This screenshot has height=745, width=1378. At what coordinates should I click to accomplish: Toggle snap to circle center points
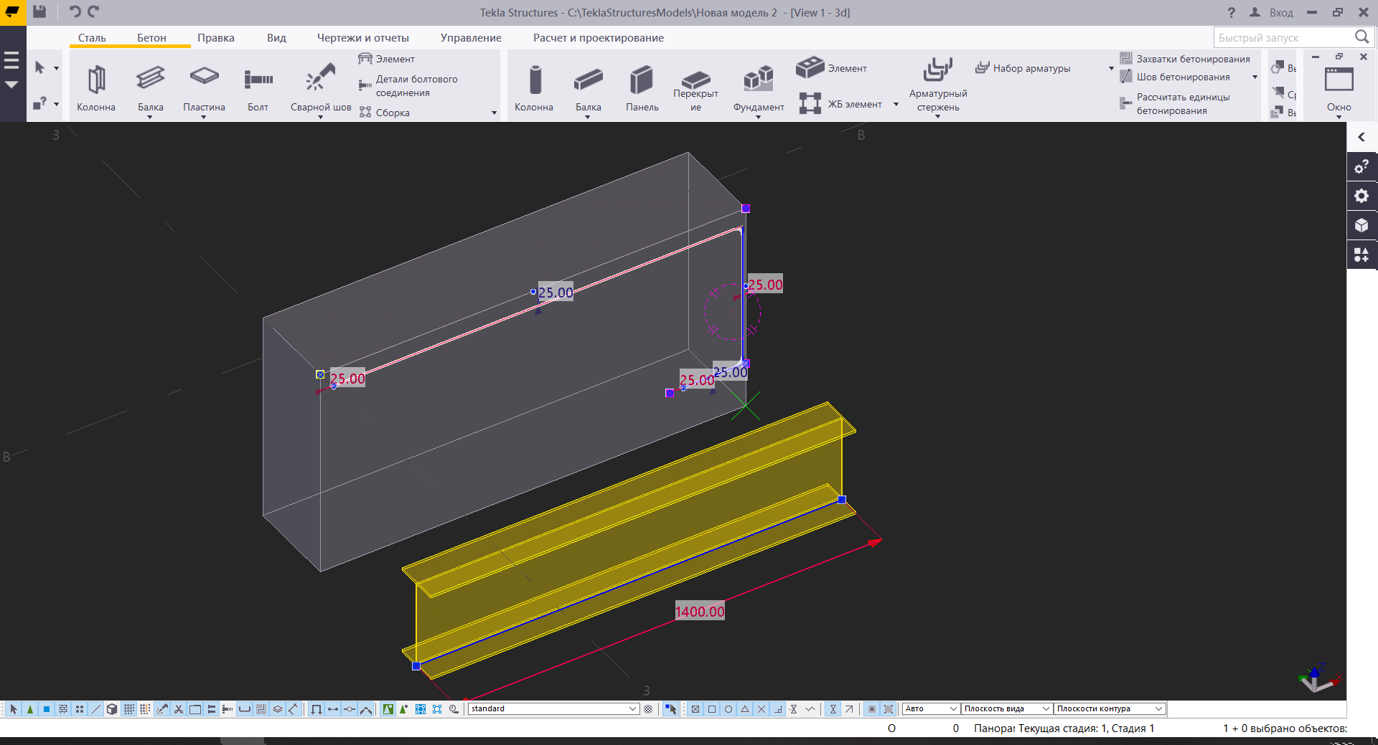click(x=728, y=709)
